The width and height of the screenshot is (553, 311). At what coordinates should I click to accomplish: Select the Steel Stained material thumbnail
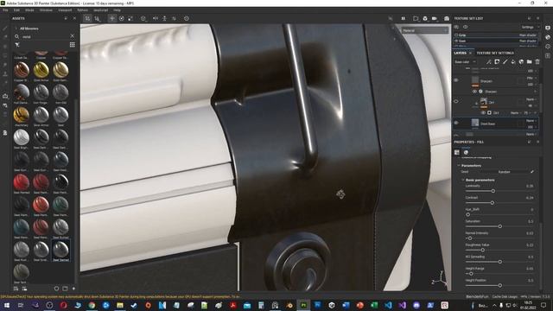[60, 250]
